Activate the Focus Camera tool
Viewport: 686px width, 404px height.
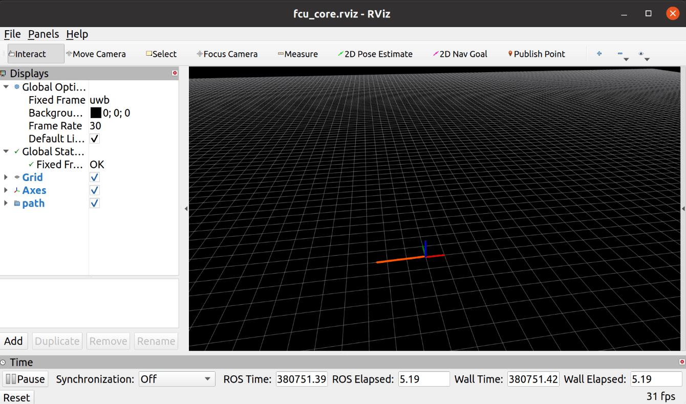pyautogui.click(x=227, y=54)
